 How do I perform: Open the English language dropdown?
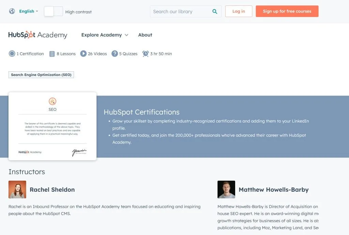(x=29, y=11)
